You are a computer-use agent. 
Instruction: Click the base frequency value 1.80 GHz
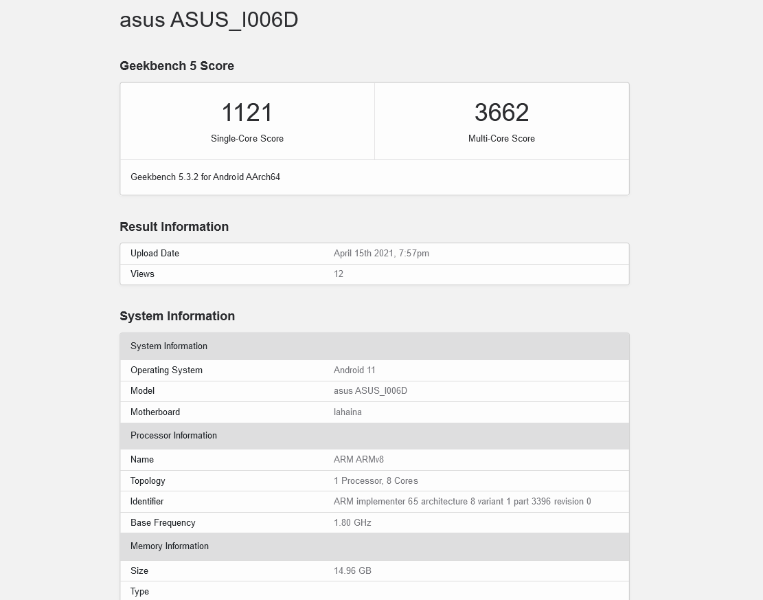pyautogui.click(x=352, y=523)
